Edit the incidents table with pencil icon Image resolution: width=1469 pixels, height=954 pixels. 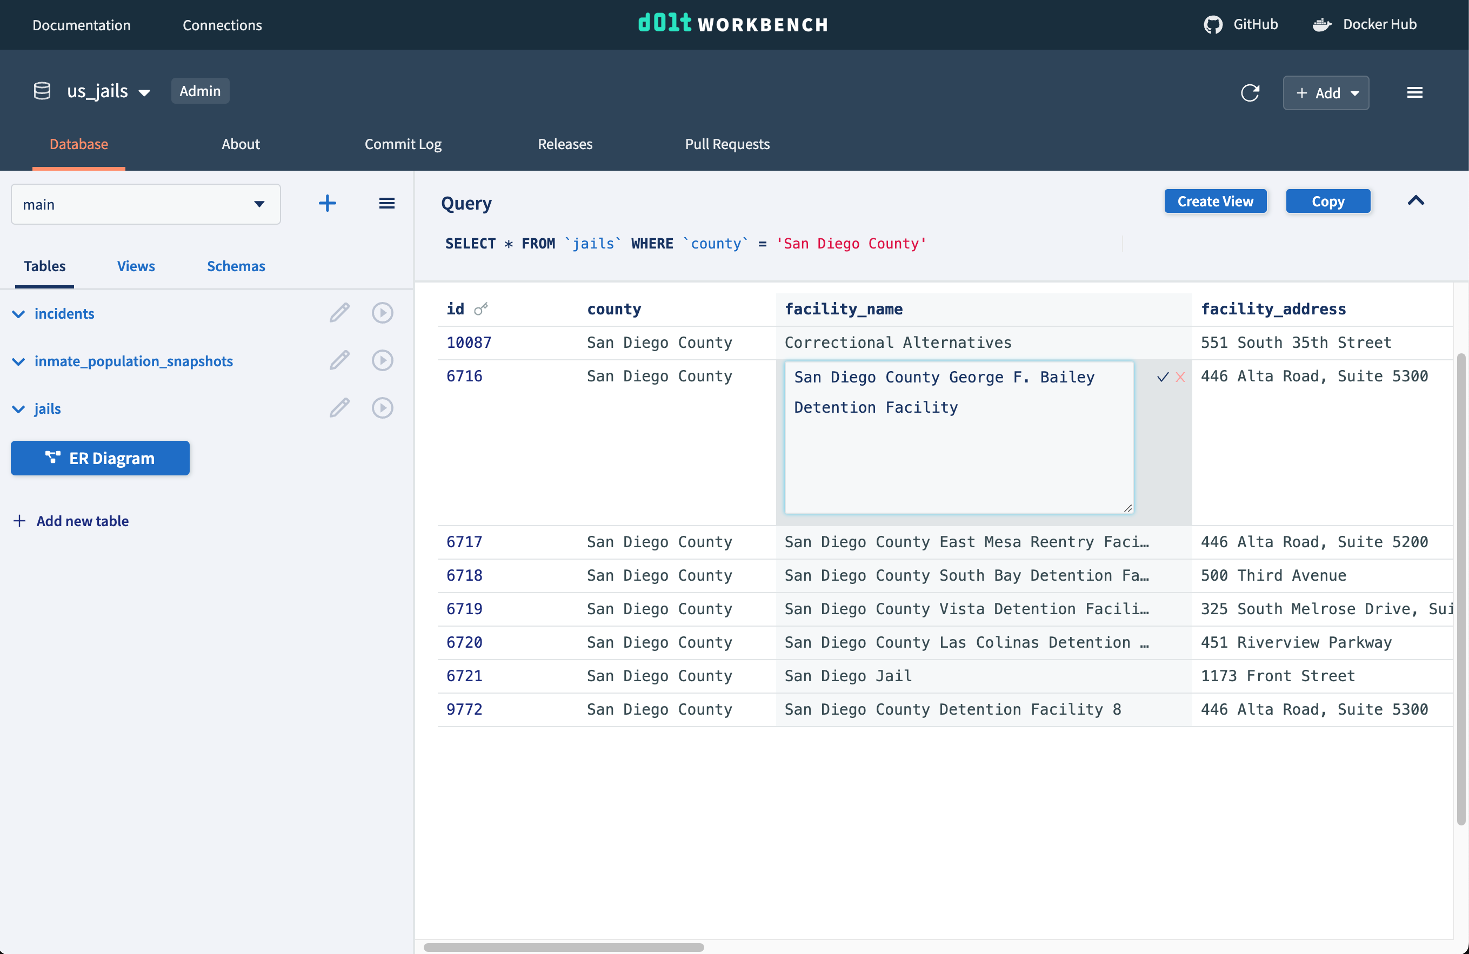(339, 313)
